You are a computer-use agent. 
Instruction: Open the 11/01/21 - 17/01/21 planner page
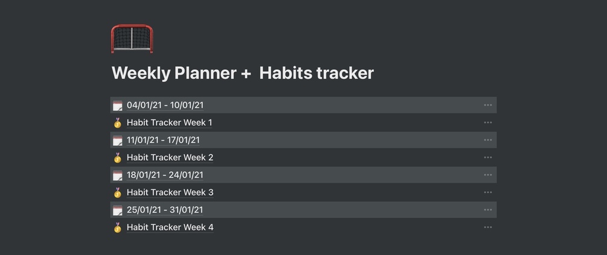pyautogui.click(x=163, y=140)
